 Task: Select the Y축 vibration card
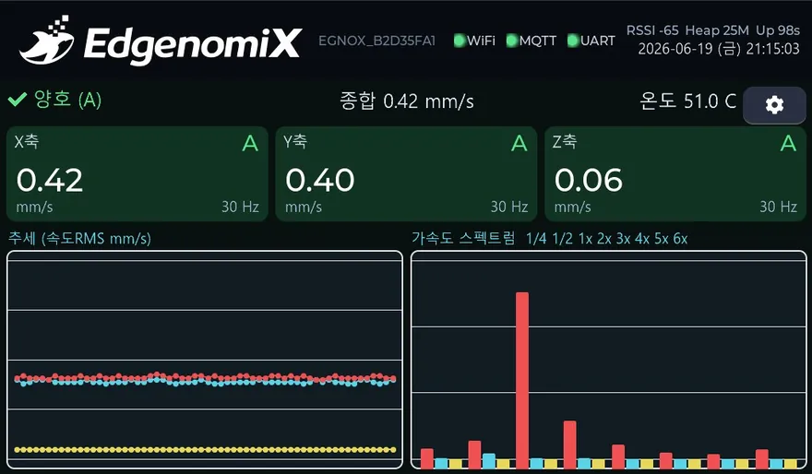click(x=406, y=174)
